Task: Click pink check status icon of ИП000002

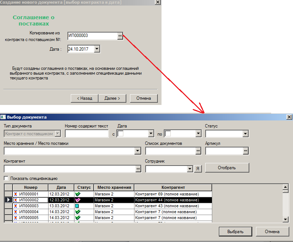Action: (78, 200)
